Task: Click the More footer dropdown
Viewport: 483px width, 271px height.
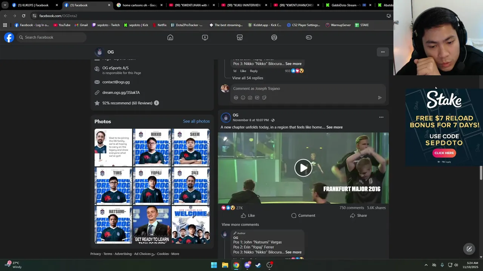Action: pyautogui.click(x=175, y=254)
